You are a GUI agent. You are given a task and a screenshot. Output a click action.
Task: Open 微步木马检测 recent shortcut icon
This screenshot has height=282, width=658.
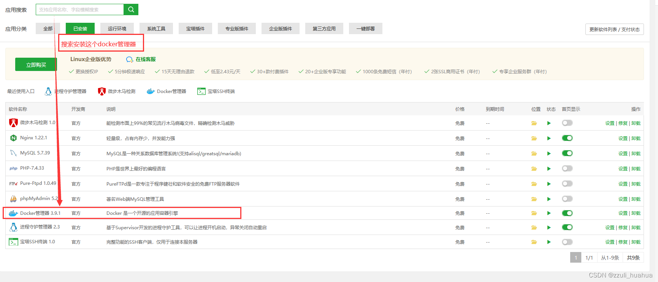pyautogui.click(x=101, y=91)
